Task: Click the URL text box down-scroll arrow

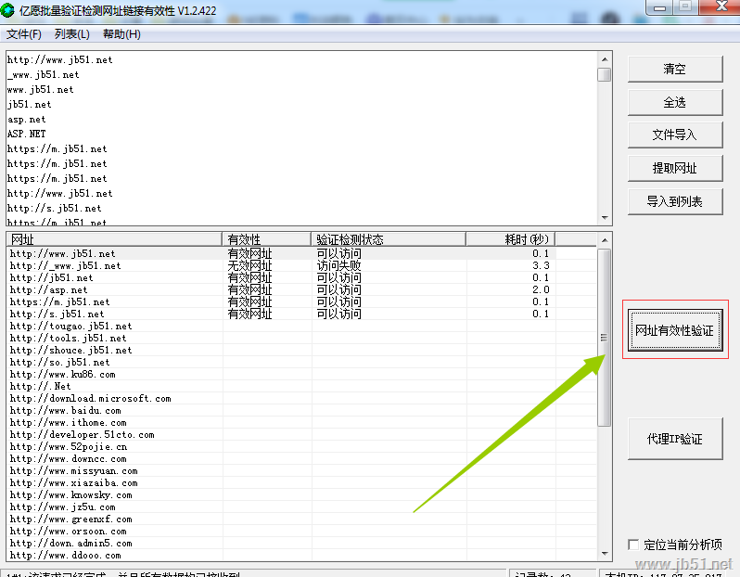Action: click(605, 218)
